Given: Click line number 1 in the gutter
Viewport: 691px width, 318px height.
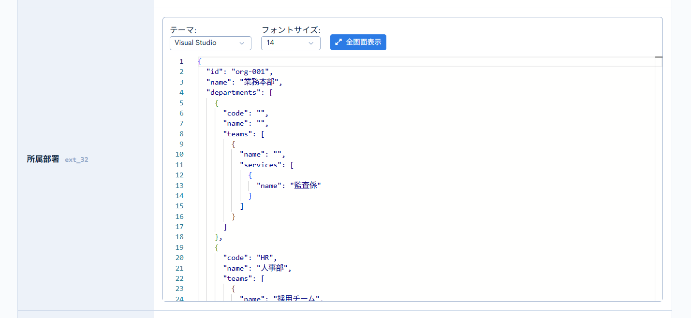Looking at the screenshot, I should pyautogui.click(x=181, y=61).
